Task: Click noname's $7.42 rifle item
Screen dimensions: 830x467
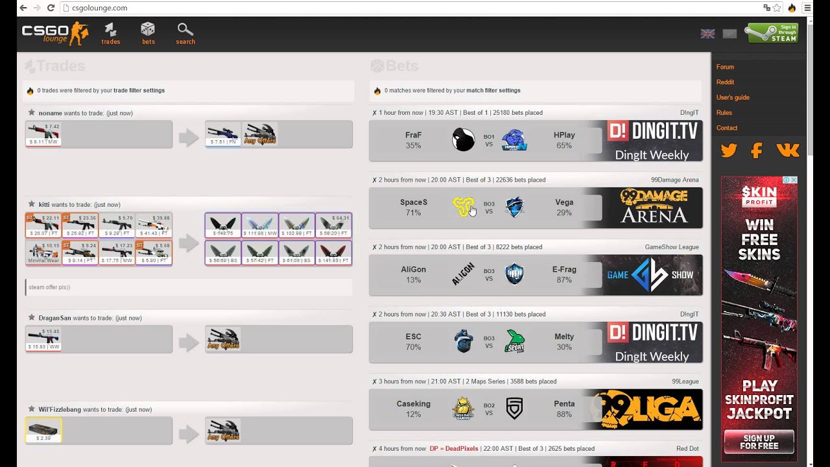Action: click(x=43, y=134)
